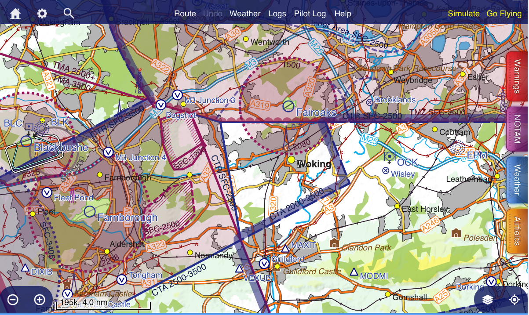This screenshot has width=529, height=315.
Task: Click the Simulate button
Action: (x=463, y=14)
